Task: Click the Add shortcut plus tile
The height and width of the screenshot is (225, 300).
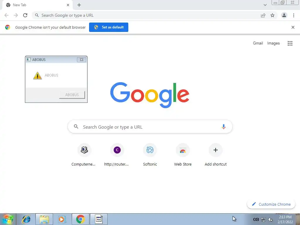Action: pos(216,150)
